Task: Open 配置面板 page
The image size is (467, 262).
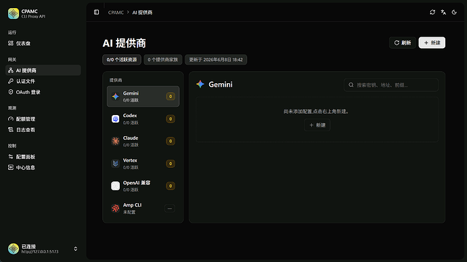Action: (x=43, y=157)
